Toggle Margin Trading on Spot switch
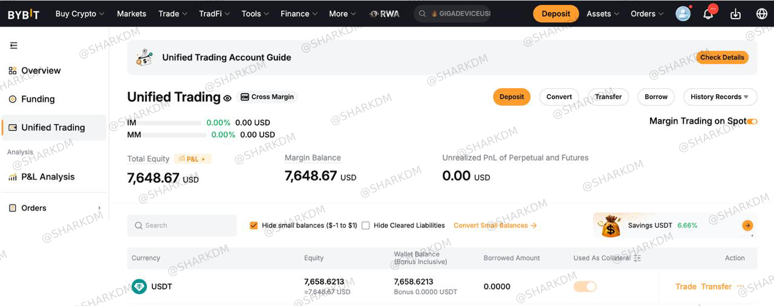 coord(752,121)
